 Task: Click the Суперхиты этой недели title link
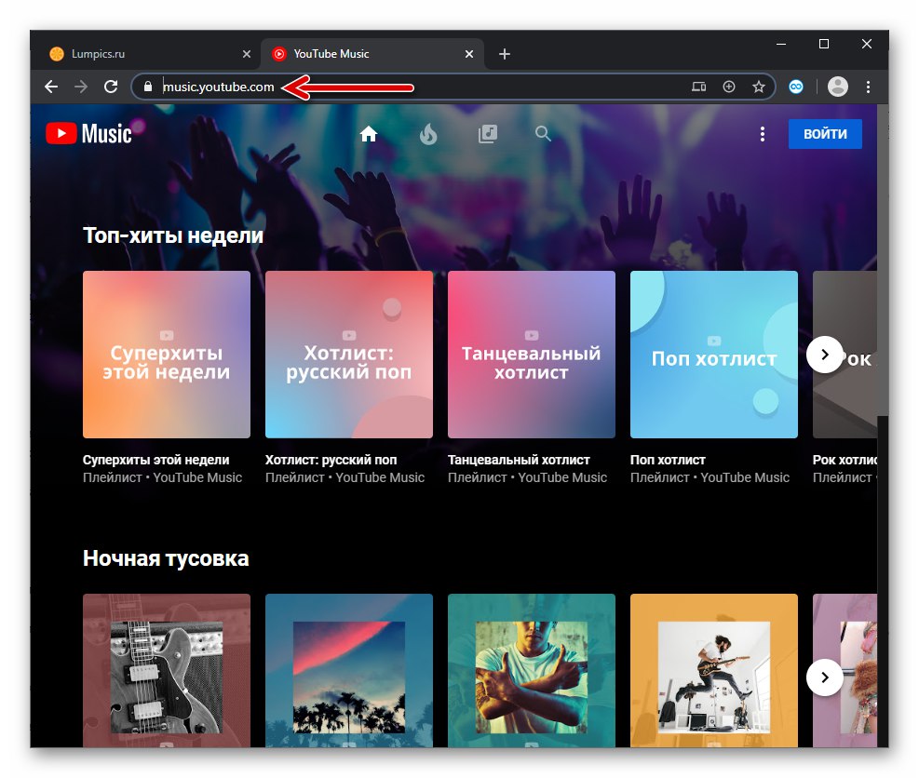(155, 460)
